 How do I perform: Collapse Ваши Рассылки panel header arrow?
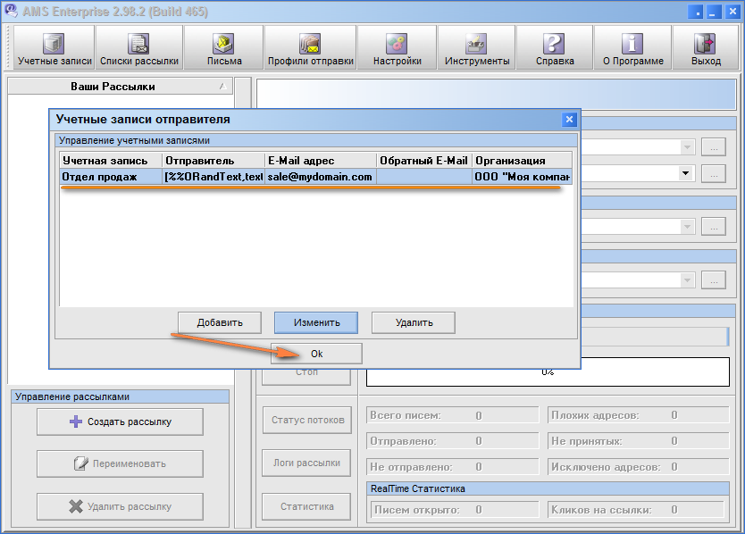point(222,87)
